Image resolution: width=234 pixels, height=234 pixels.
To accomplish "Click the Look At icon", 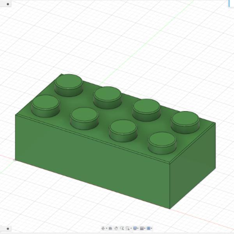I will pyautogui.click(x=110, y=228).
